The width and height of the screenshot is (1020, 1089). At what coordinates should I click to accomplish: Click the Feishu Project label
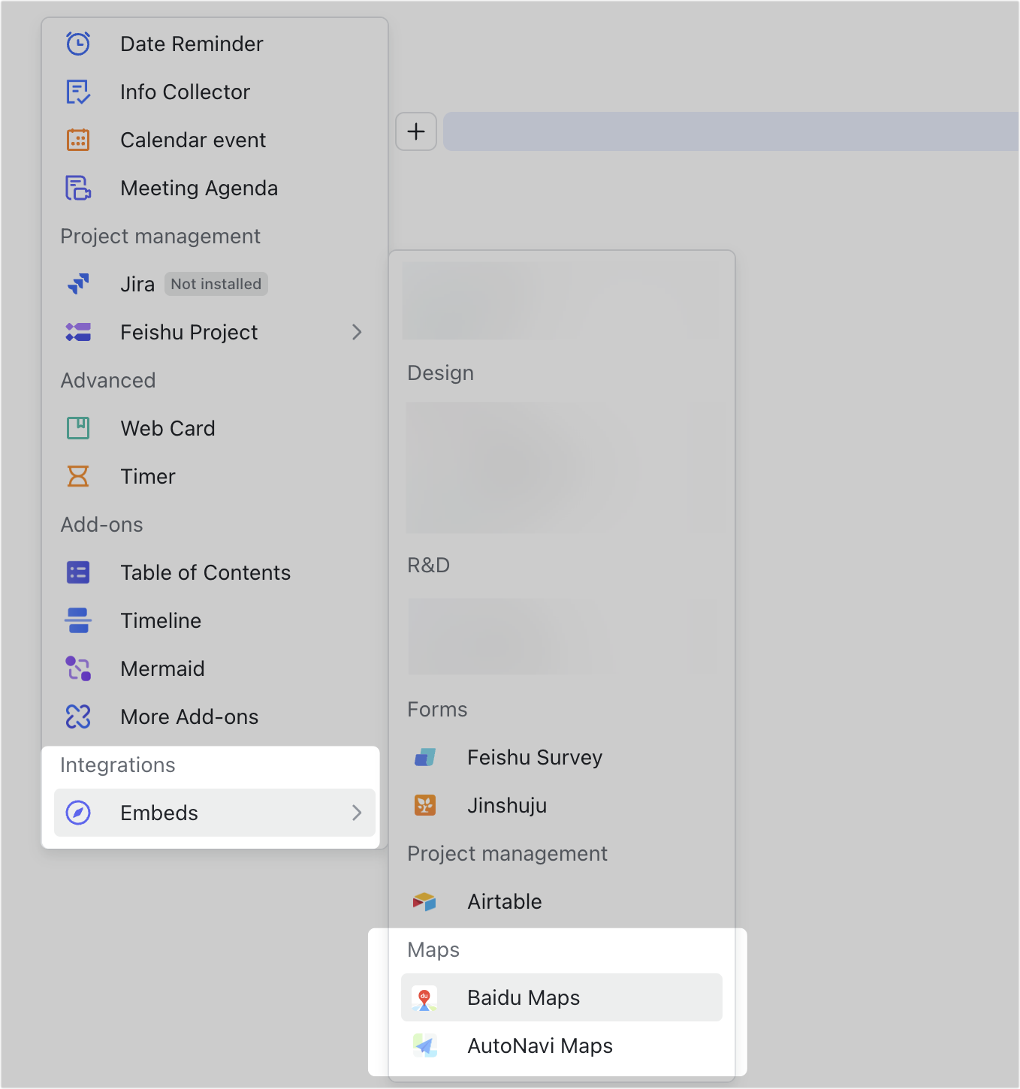click(189, 332)
